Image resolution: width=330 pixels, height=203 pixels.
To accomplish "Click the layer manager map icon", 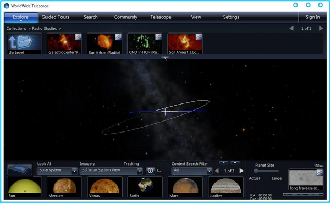I will (x=20, y=169).
